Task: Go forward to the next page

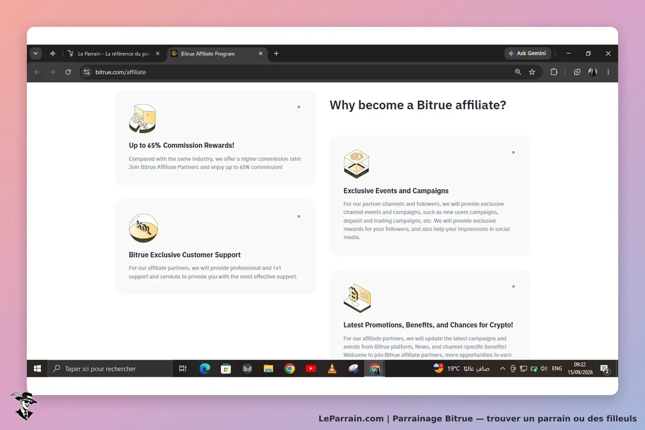Action: [x=52, y=72]
